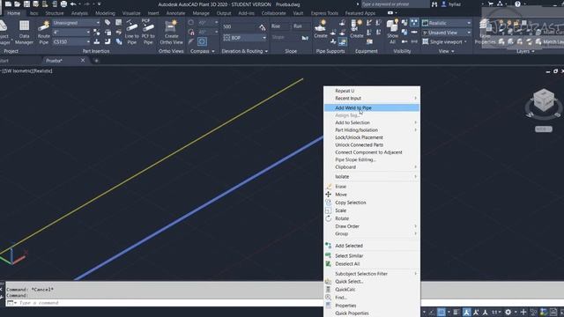This screenshot has height=317, width=564.
Task: Click the Save icon in quick access toolbar
Action: (26, 4)
